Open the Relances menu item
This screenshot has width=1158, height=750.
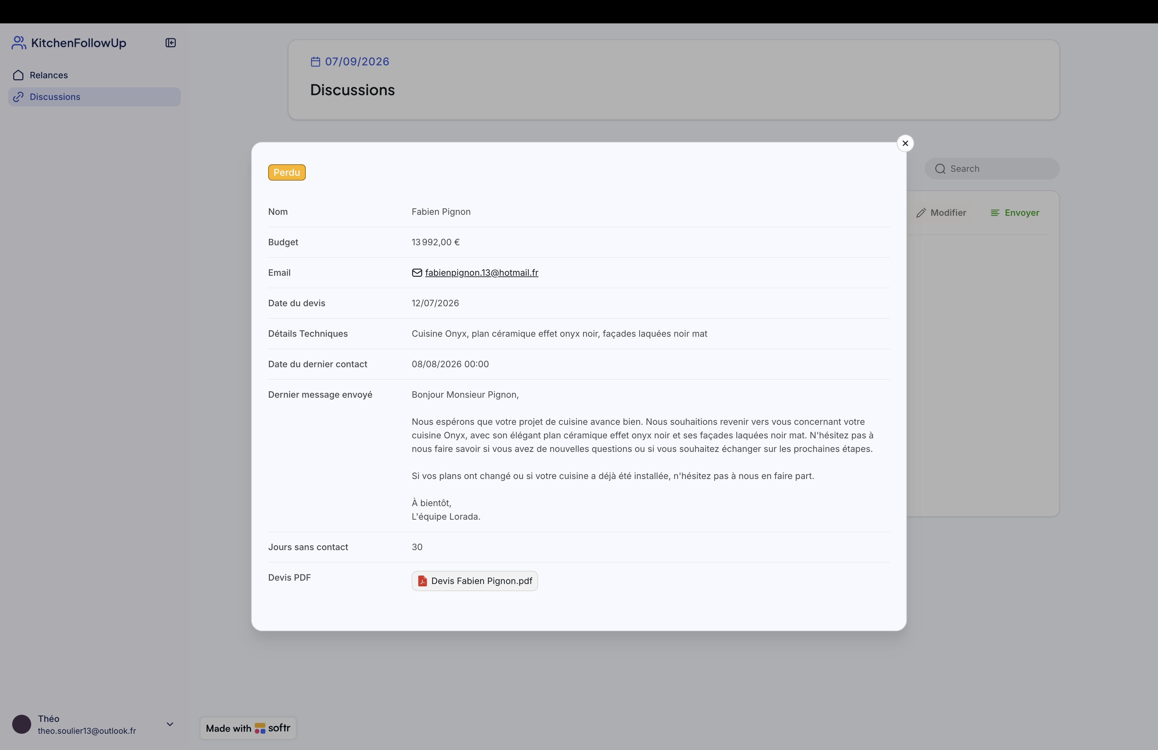(x=94, y=75)
